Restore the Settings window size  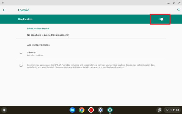pos(174,3)
